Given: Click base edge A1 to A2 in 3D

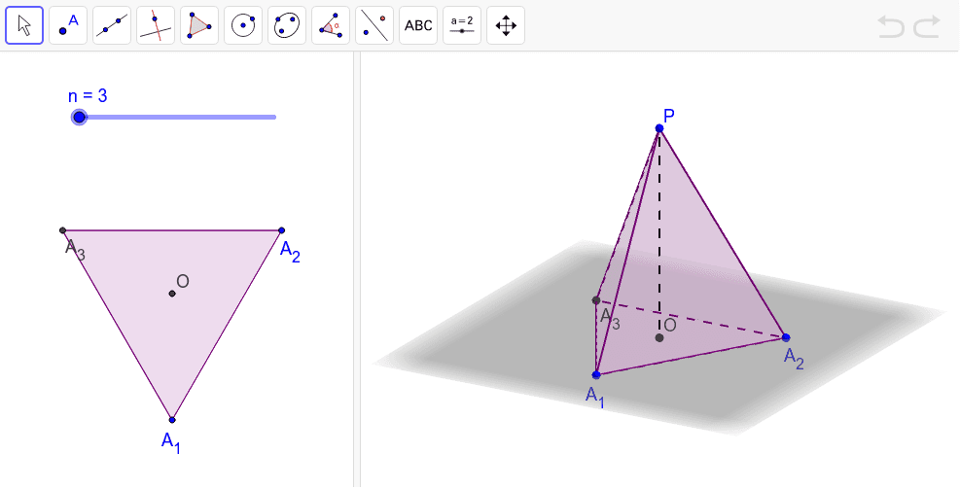Looking at the screenshot, I should point(691,356).
